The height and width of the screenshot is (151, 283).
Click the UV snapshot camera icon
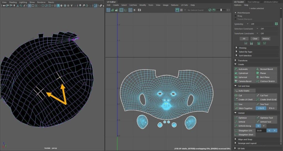pos(139,10)
